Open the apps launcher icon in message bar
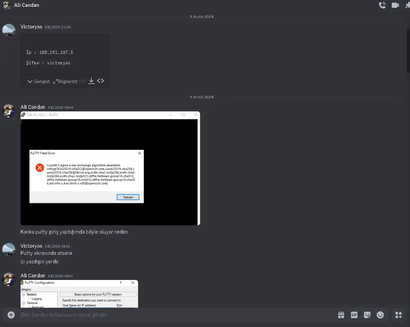Image resolution: width=410 pixels, height=327 pixels. [399, 315]
